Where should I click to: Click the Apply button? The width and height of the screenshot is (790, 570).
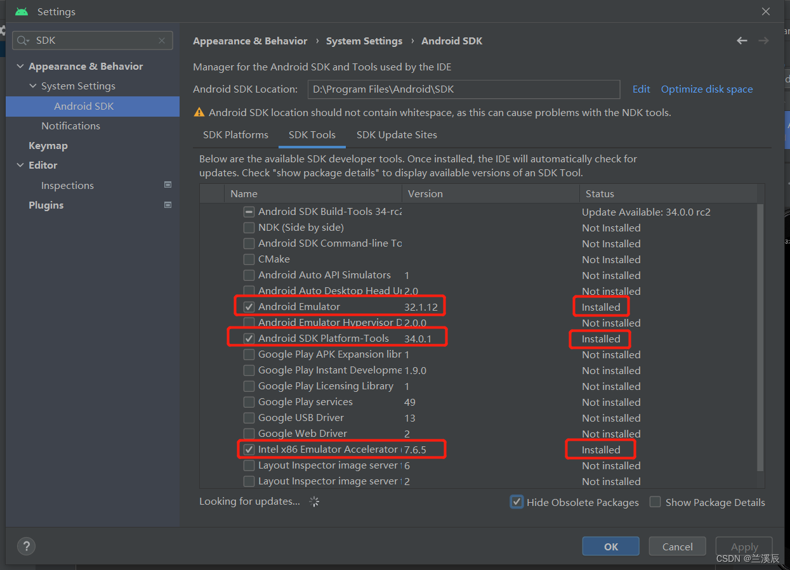point(744,547)
